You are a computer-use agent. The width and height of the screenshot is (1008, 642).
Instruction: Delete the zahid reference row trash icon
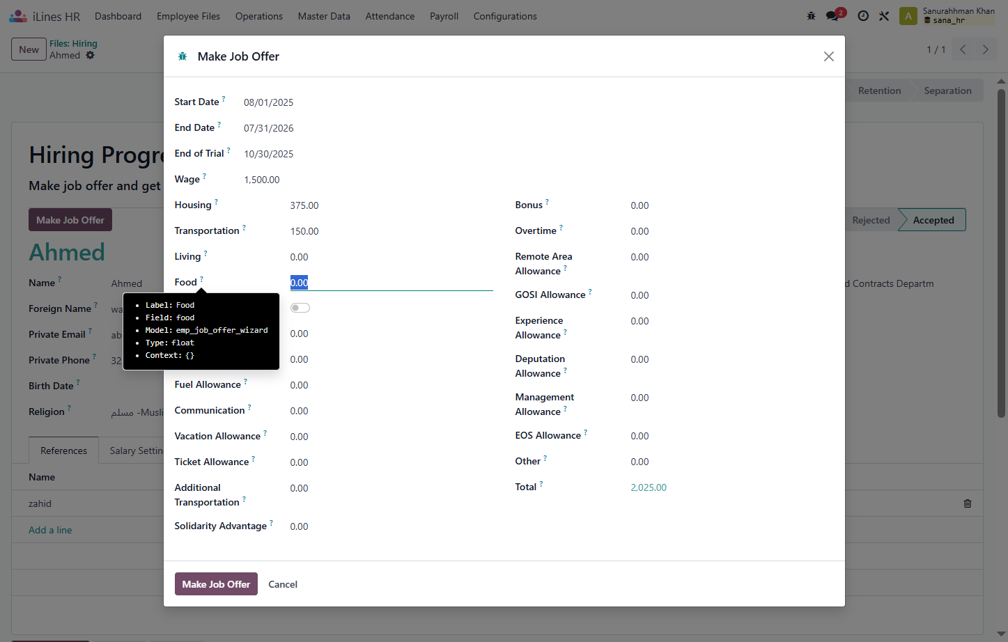(968, 503)
